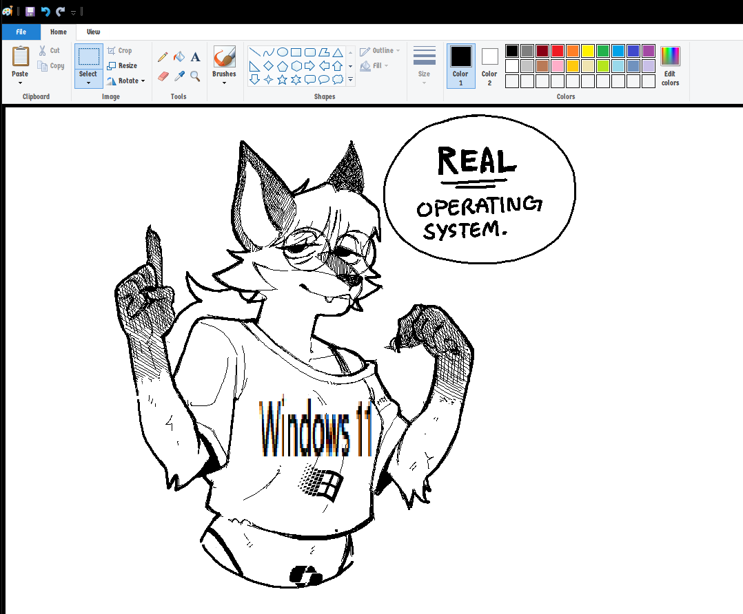Choose the Hexagon shape
Screen dimensions: 743x614
pos(296,66)
